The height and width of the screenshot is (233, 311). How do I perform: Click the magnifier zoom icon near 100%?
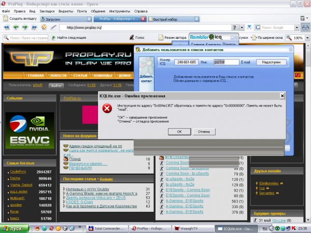289,38
